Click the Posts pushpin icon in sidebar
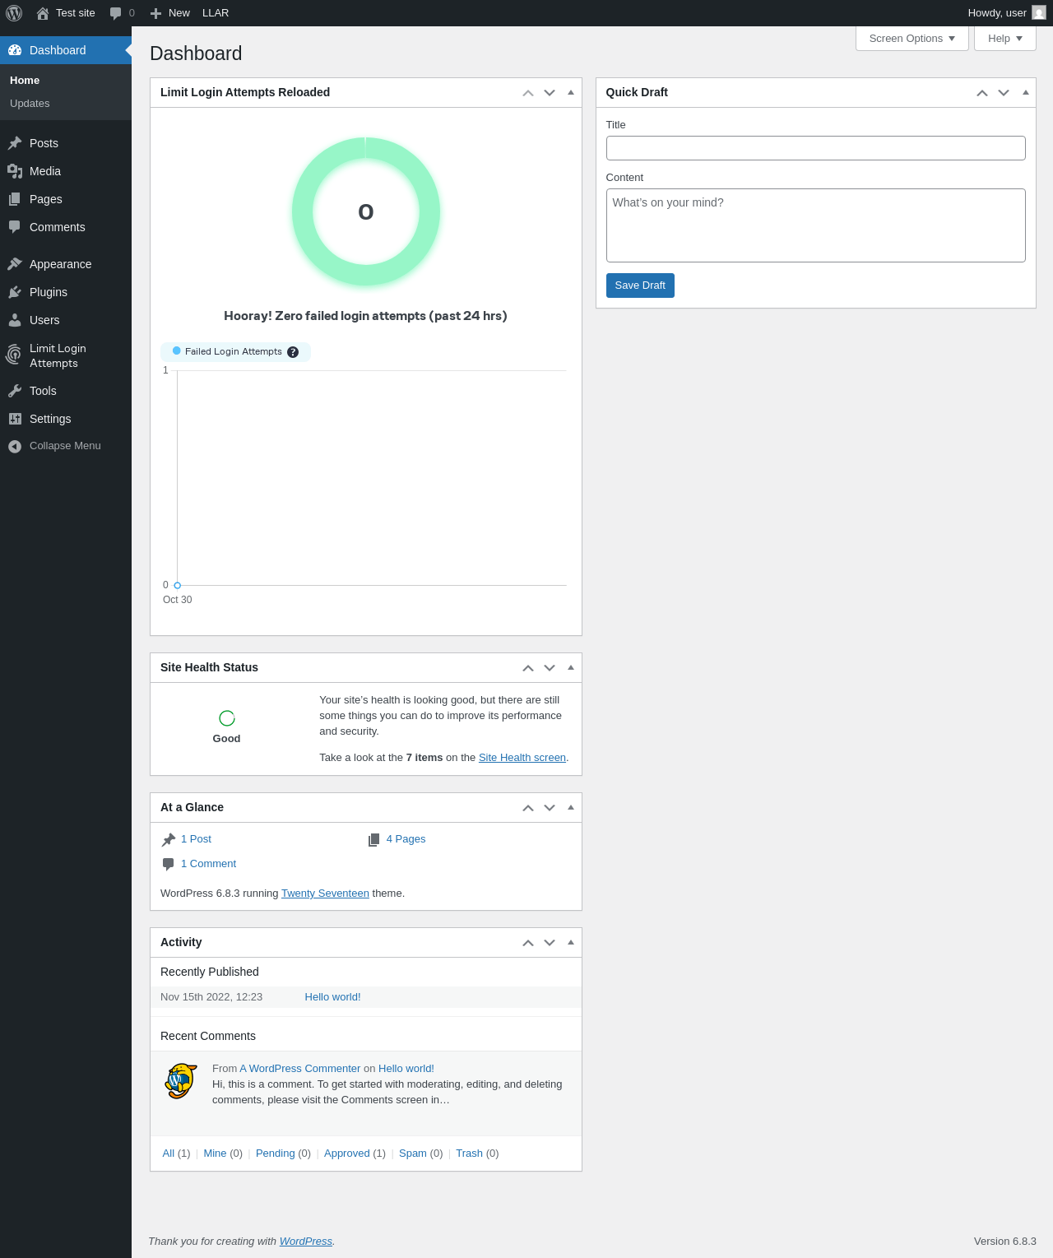This screenshot has height=1258, width=1053. (x=15, y=143)
